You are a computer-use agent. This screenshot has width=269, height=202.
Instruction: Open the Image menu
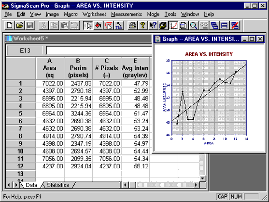point(52,14)
